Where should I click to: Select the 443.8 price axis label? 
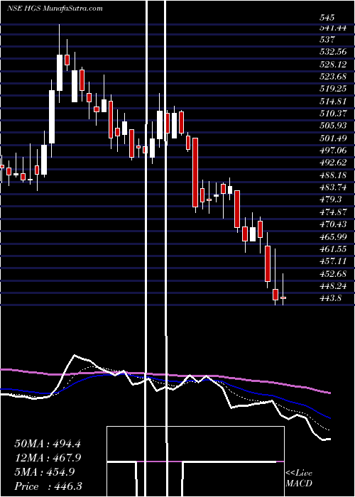pos(331,298)
